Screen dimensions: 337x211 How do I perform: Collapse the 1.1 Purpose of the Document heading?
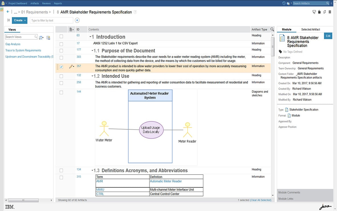point(92,51)
